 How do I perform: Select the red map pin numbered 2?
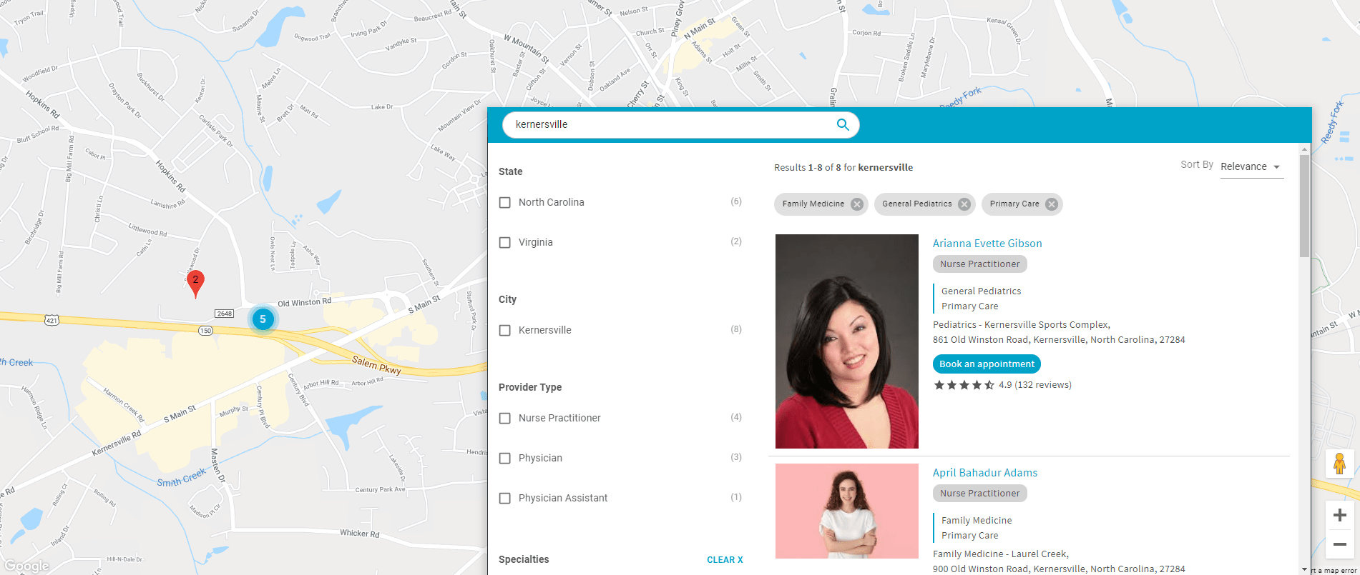[195, 283]
